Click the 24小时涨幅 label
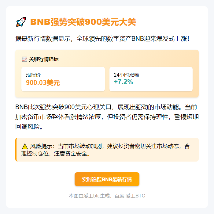 (126, 75)
